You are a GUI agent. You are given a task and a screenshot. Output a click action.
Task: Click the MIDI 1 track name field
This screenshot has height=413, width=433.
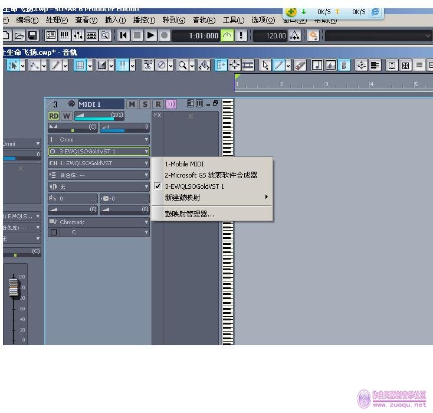click(101, 104)
